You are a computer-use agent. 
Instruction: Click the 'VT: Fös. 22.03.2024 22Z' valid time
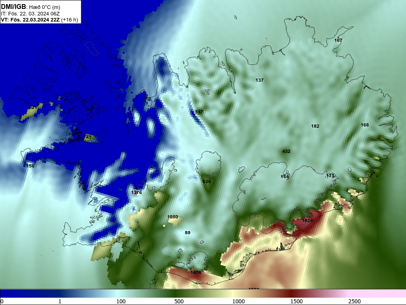coord(30,20)
